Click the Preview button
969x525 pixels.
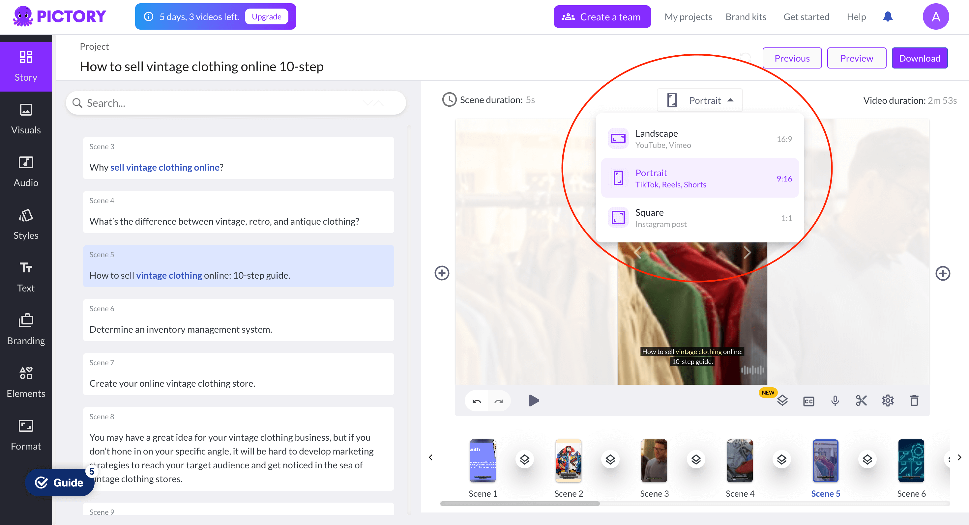[x=855, y=58]
